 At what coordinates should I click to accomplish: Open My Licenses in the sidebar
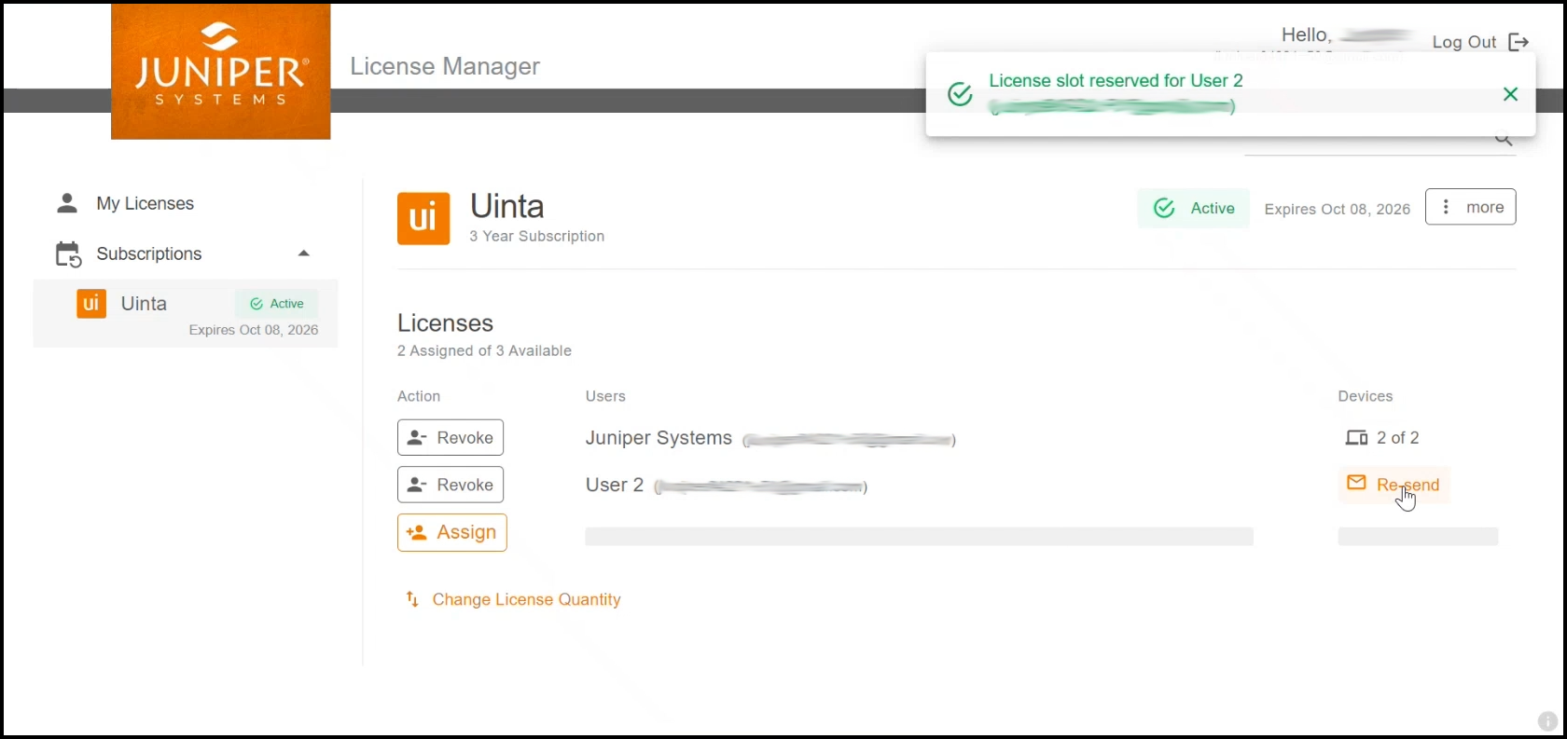[145, 203]
